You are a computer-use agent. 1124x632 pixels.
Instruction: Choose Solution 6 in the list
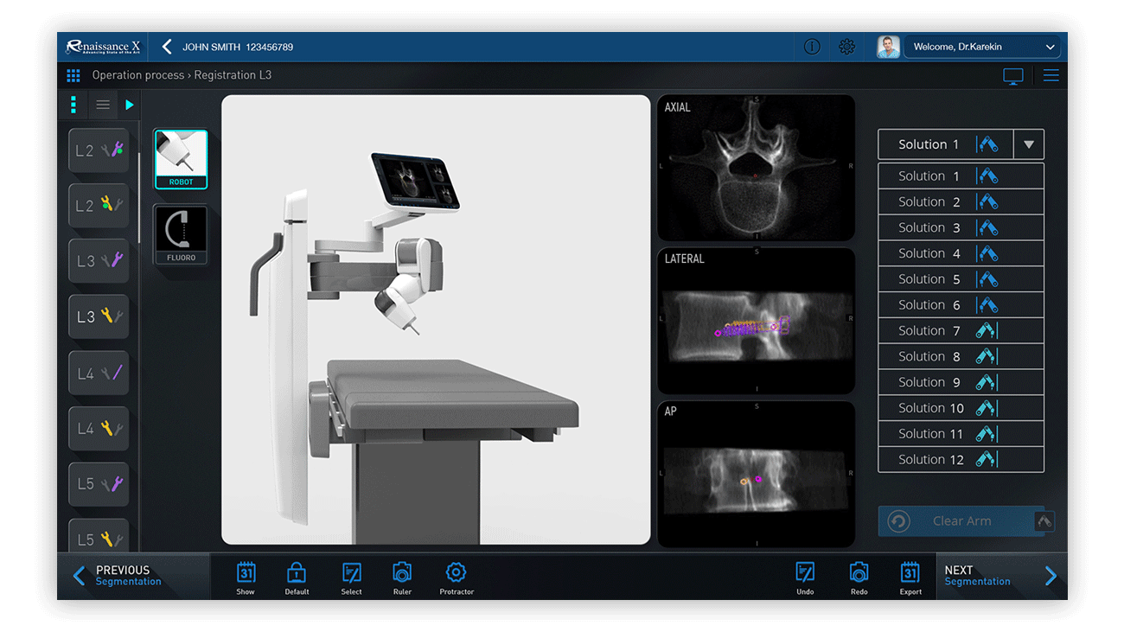click(961, 304)
